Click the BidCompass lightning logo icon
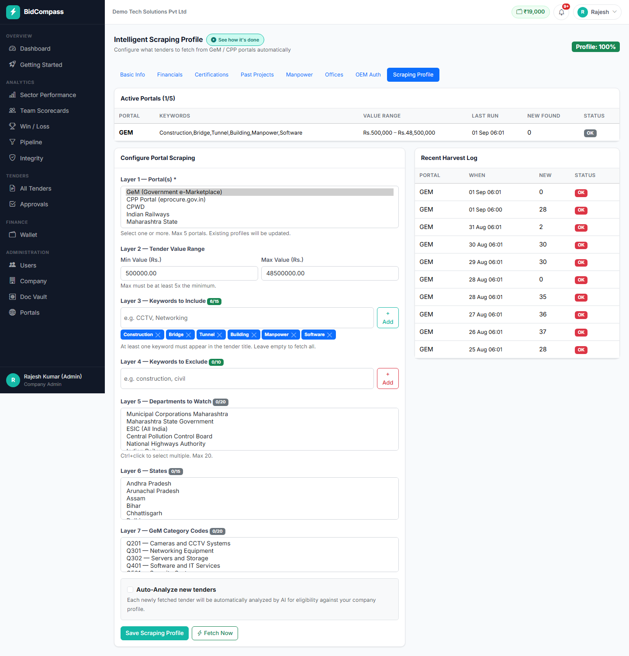 click(13, 12)
